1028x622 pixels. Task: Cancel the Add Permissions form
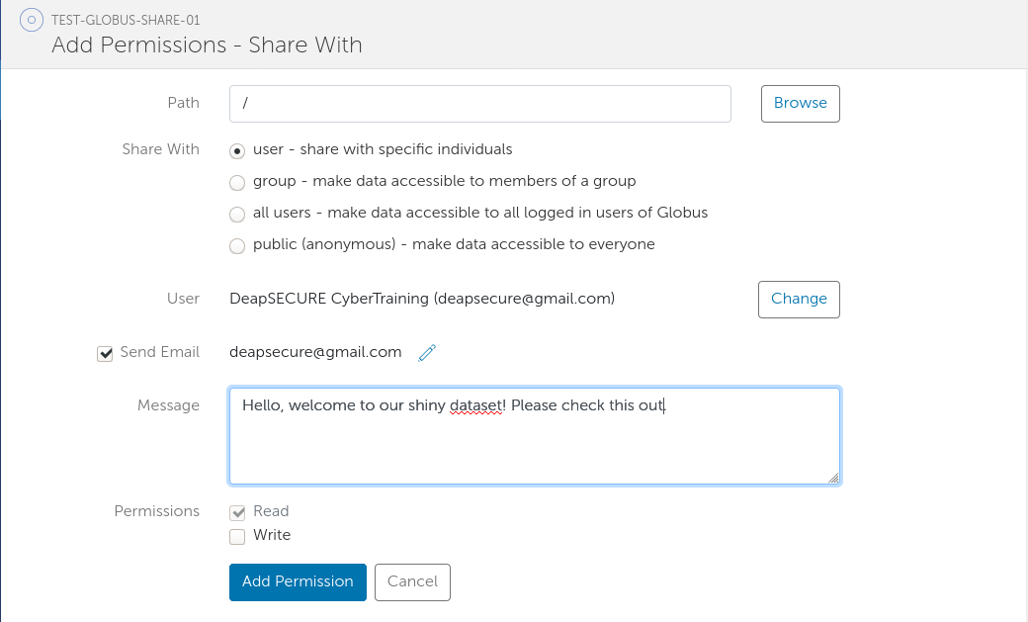coord(412,581)
